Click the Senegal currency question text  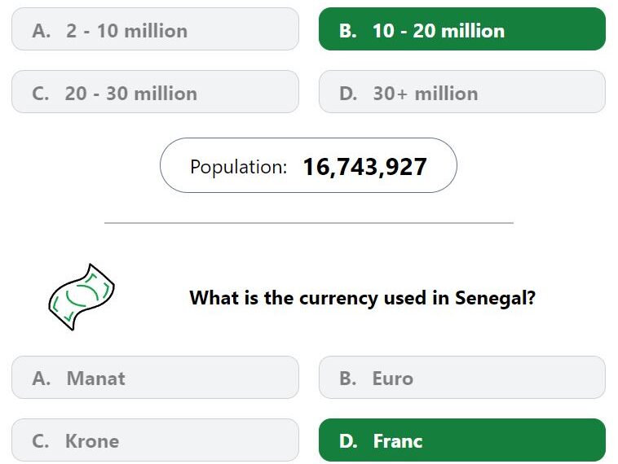363,297
